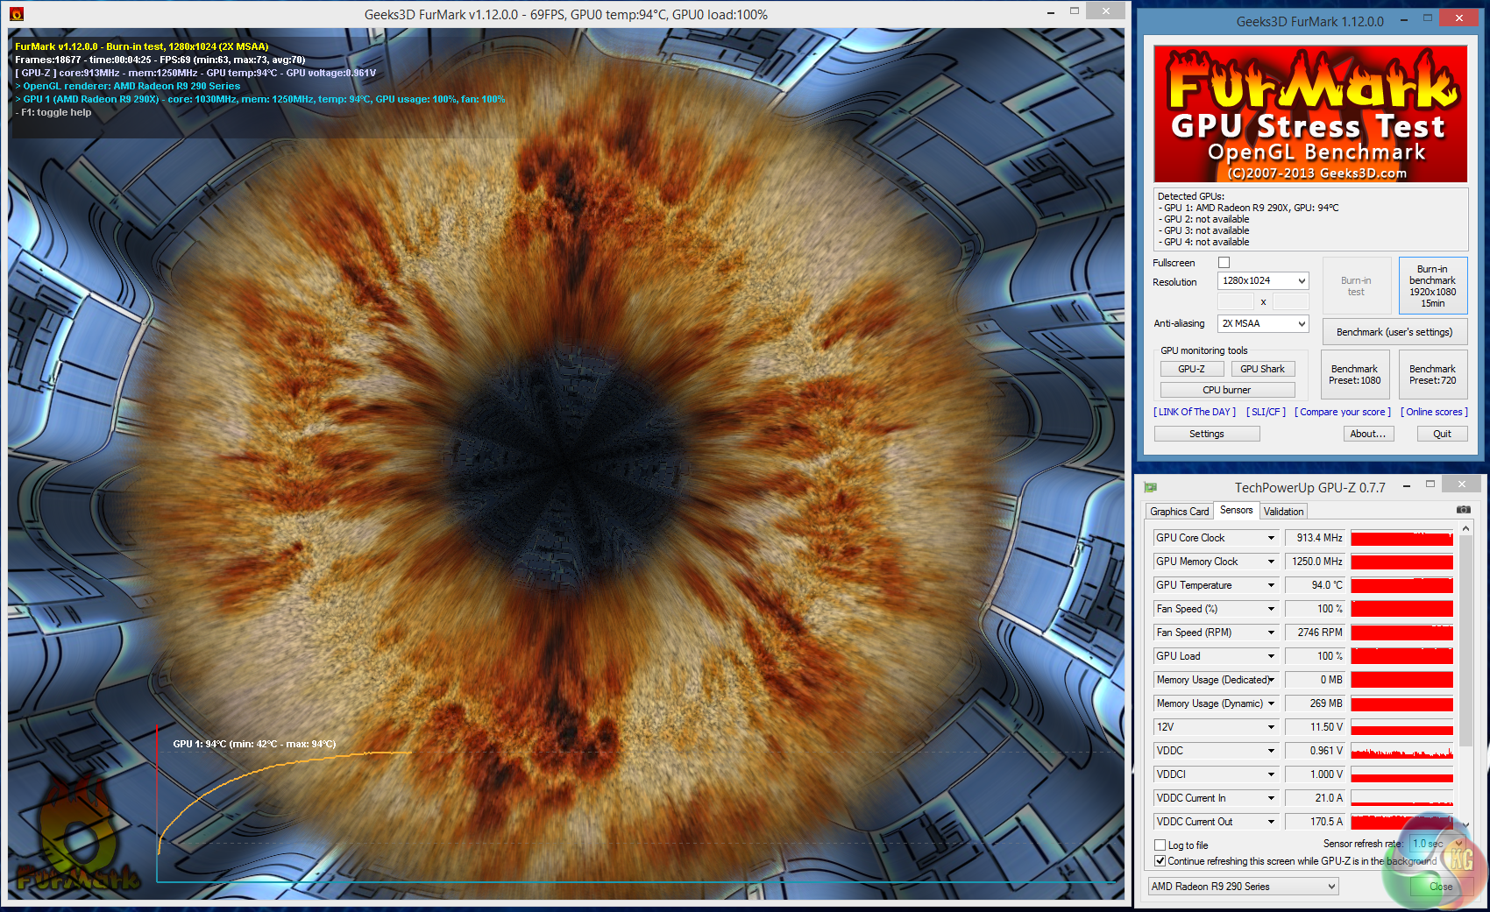This screenshot has height=912, width=1490.
Task: Select the Sensors tab in GPU-Z
Action: point(1236,510)
